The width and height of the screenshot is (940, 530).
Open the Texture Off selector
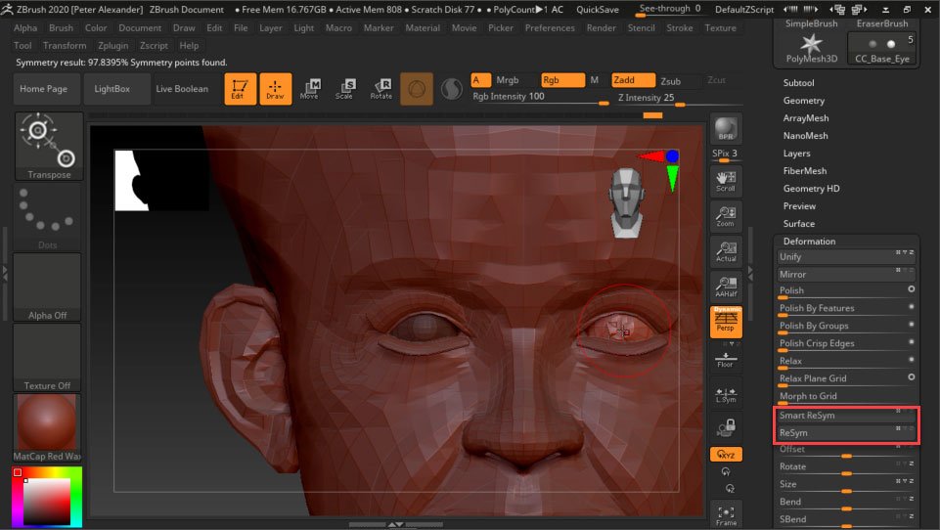[47, 358]
